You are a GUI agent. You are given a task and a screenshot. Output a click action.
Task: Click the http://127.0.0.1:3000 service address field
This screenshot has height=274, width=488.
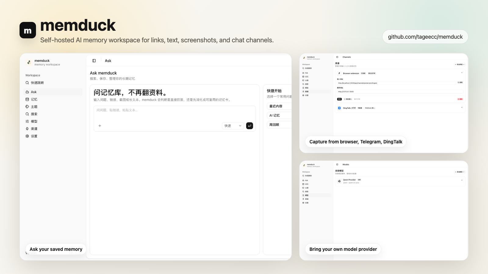click(400, 92)
